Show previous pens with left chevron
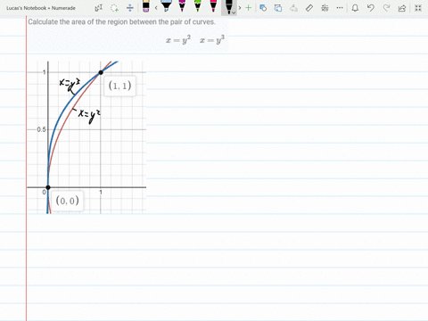The height and width of the screenshot is (321, 428). [x=156, y=8]
